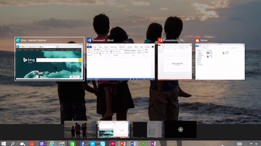Open the Windows Start button

[3, 144]
